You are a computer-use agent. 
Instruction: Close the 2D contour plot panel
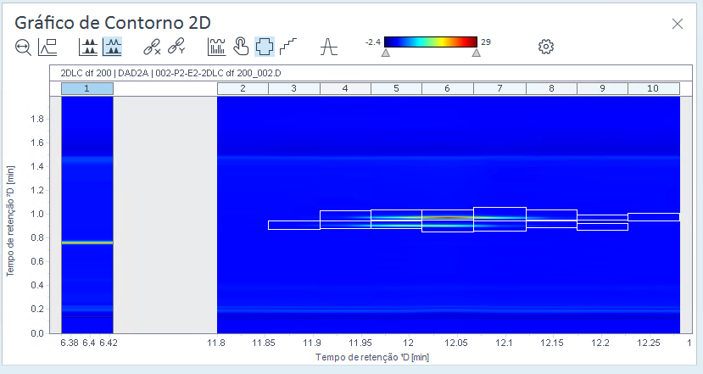point(678,24)
